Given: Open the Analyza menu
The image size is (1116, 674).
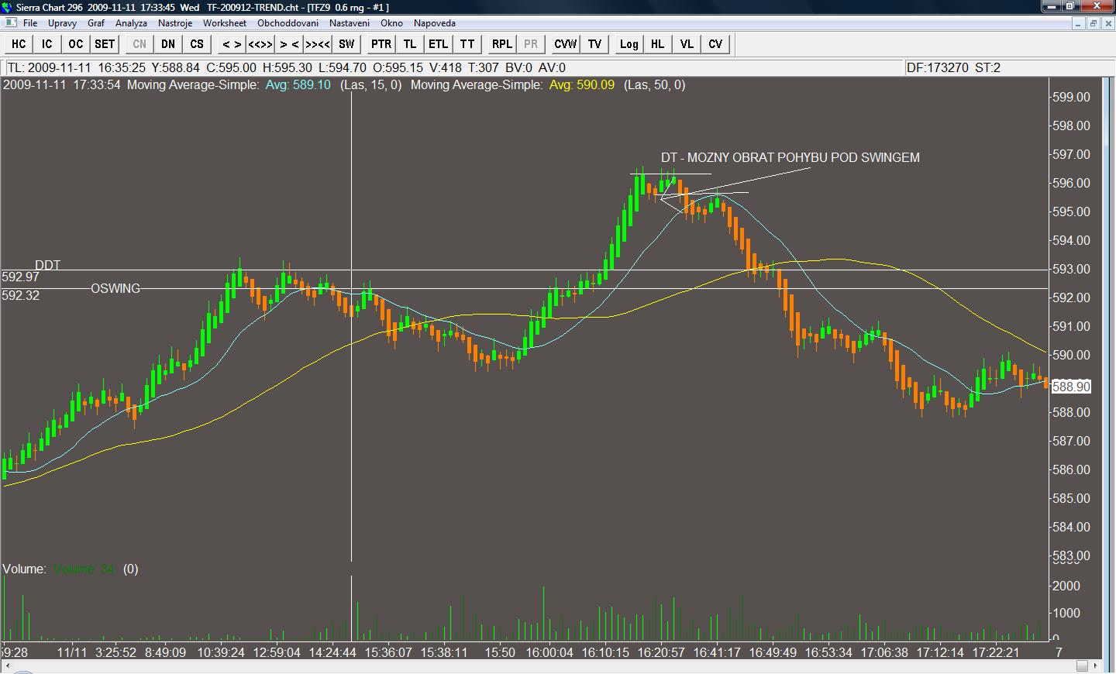Looking at the screenshot, I should pyautogui.click(x=131, y=23).
